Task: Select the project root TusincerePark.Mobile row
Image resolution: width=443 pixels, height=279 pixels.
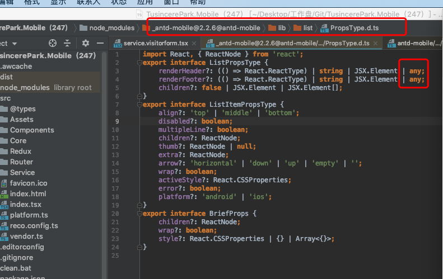Action: [x=48, y=55]
